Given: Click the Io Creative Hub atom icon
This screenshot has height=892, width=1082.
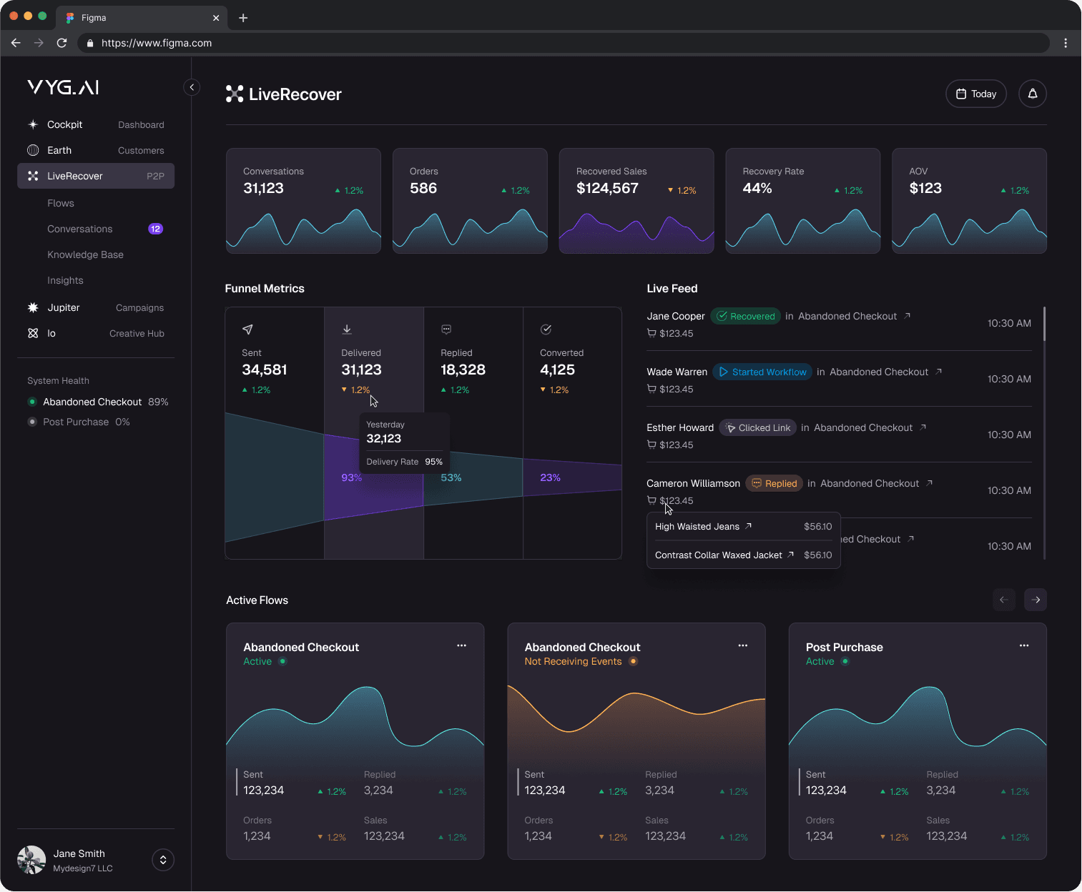Looking at the screenshot, I should click(x=33, y=333).
